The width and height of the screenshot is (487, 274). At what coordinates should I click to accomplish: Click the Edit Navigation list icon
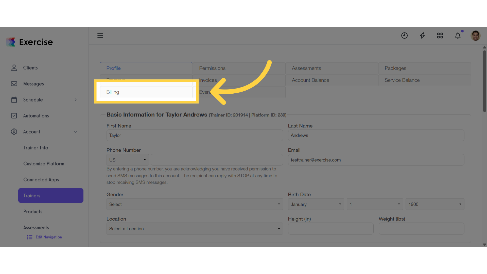point(30,237)
